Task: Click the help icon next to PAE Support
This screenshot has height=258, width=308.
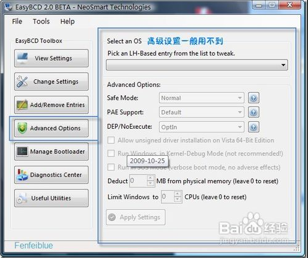Action: 254,112
